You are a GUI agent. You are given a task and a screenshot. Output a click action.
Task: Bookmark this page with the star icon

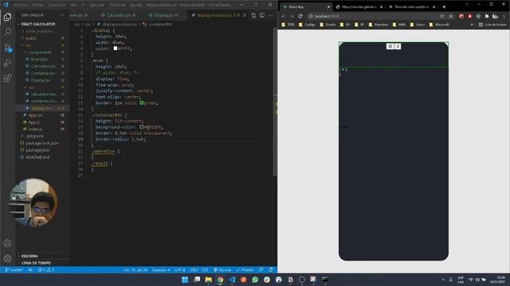(x=450, y=16)
